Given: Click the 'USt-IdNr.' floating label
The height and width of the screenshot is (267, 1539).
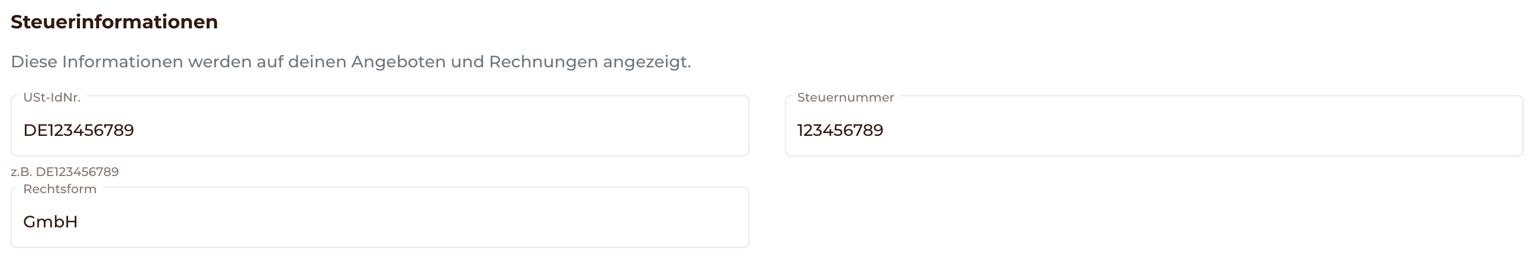Looking at the screenshot, I should 51,97.
